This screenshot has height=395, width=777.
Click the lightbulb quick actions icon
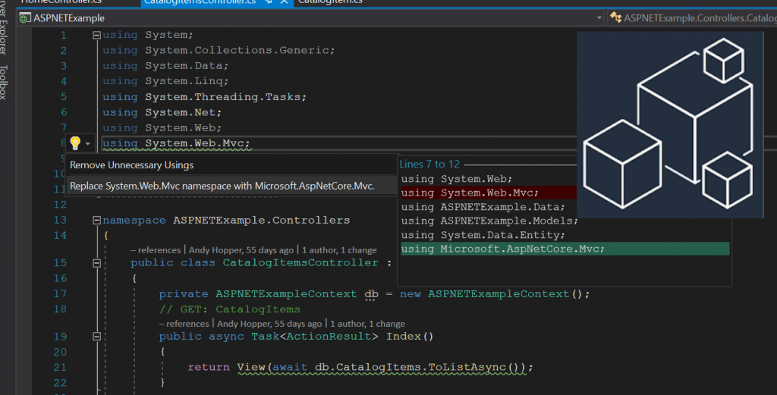point(74,143)
